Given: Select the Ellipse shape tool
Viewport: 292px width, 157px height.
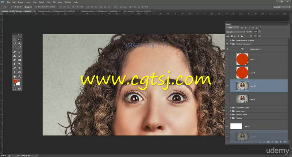Looking at the screenshot, I should pos(19,72).
